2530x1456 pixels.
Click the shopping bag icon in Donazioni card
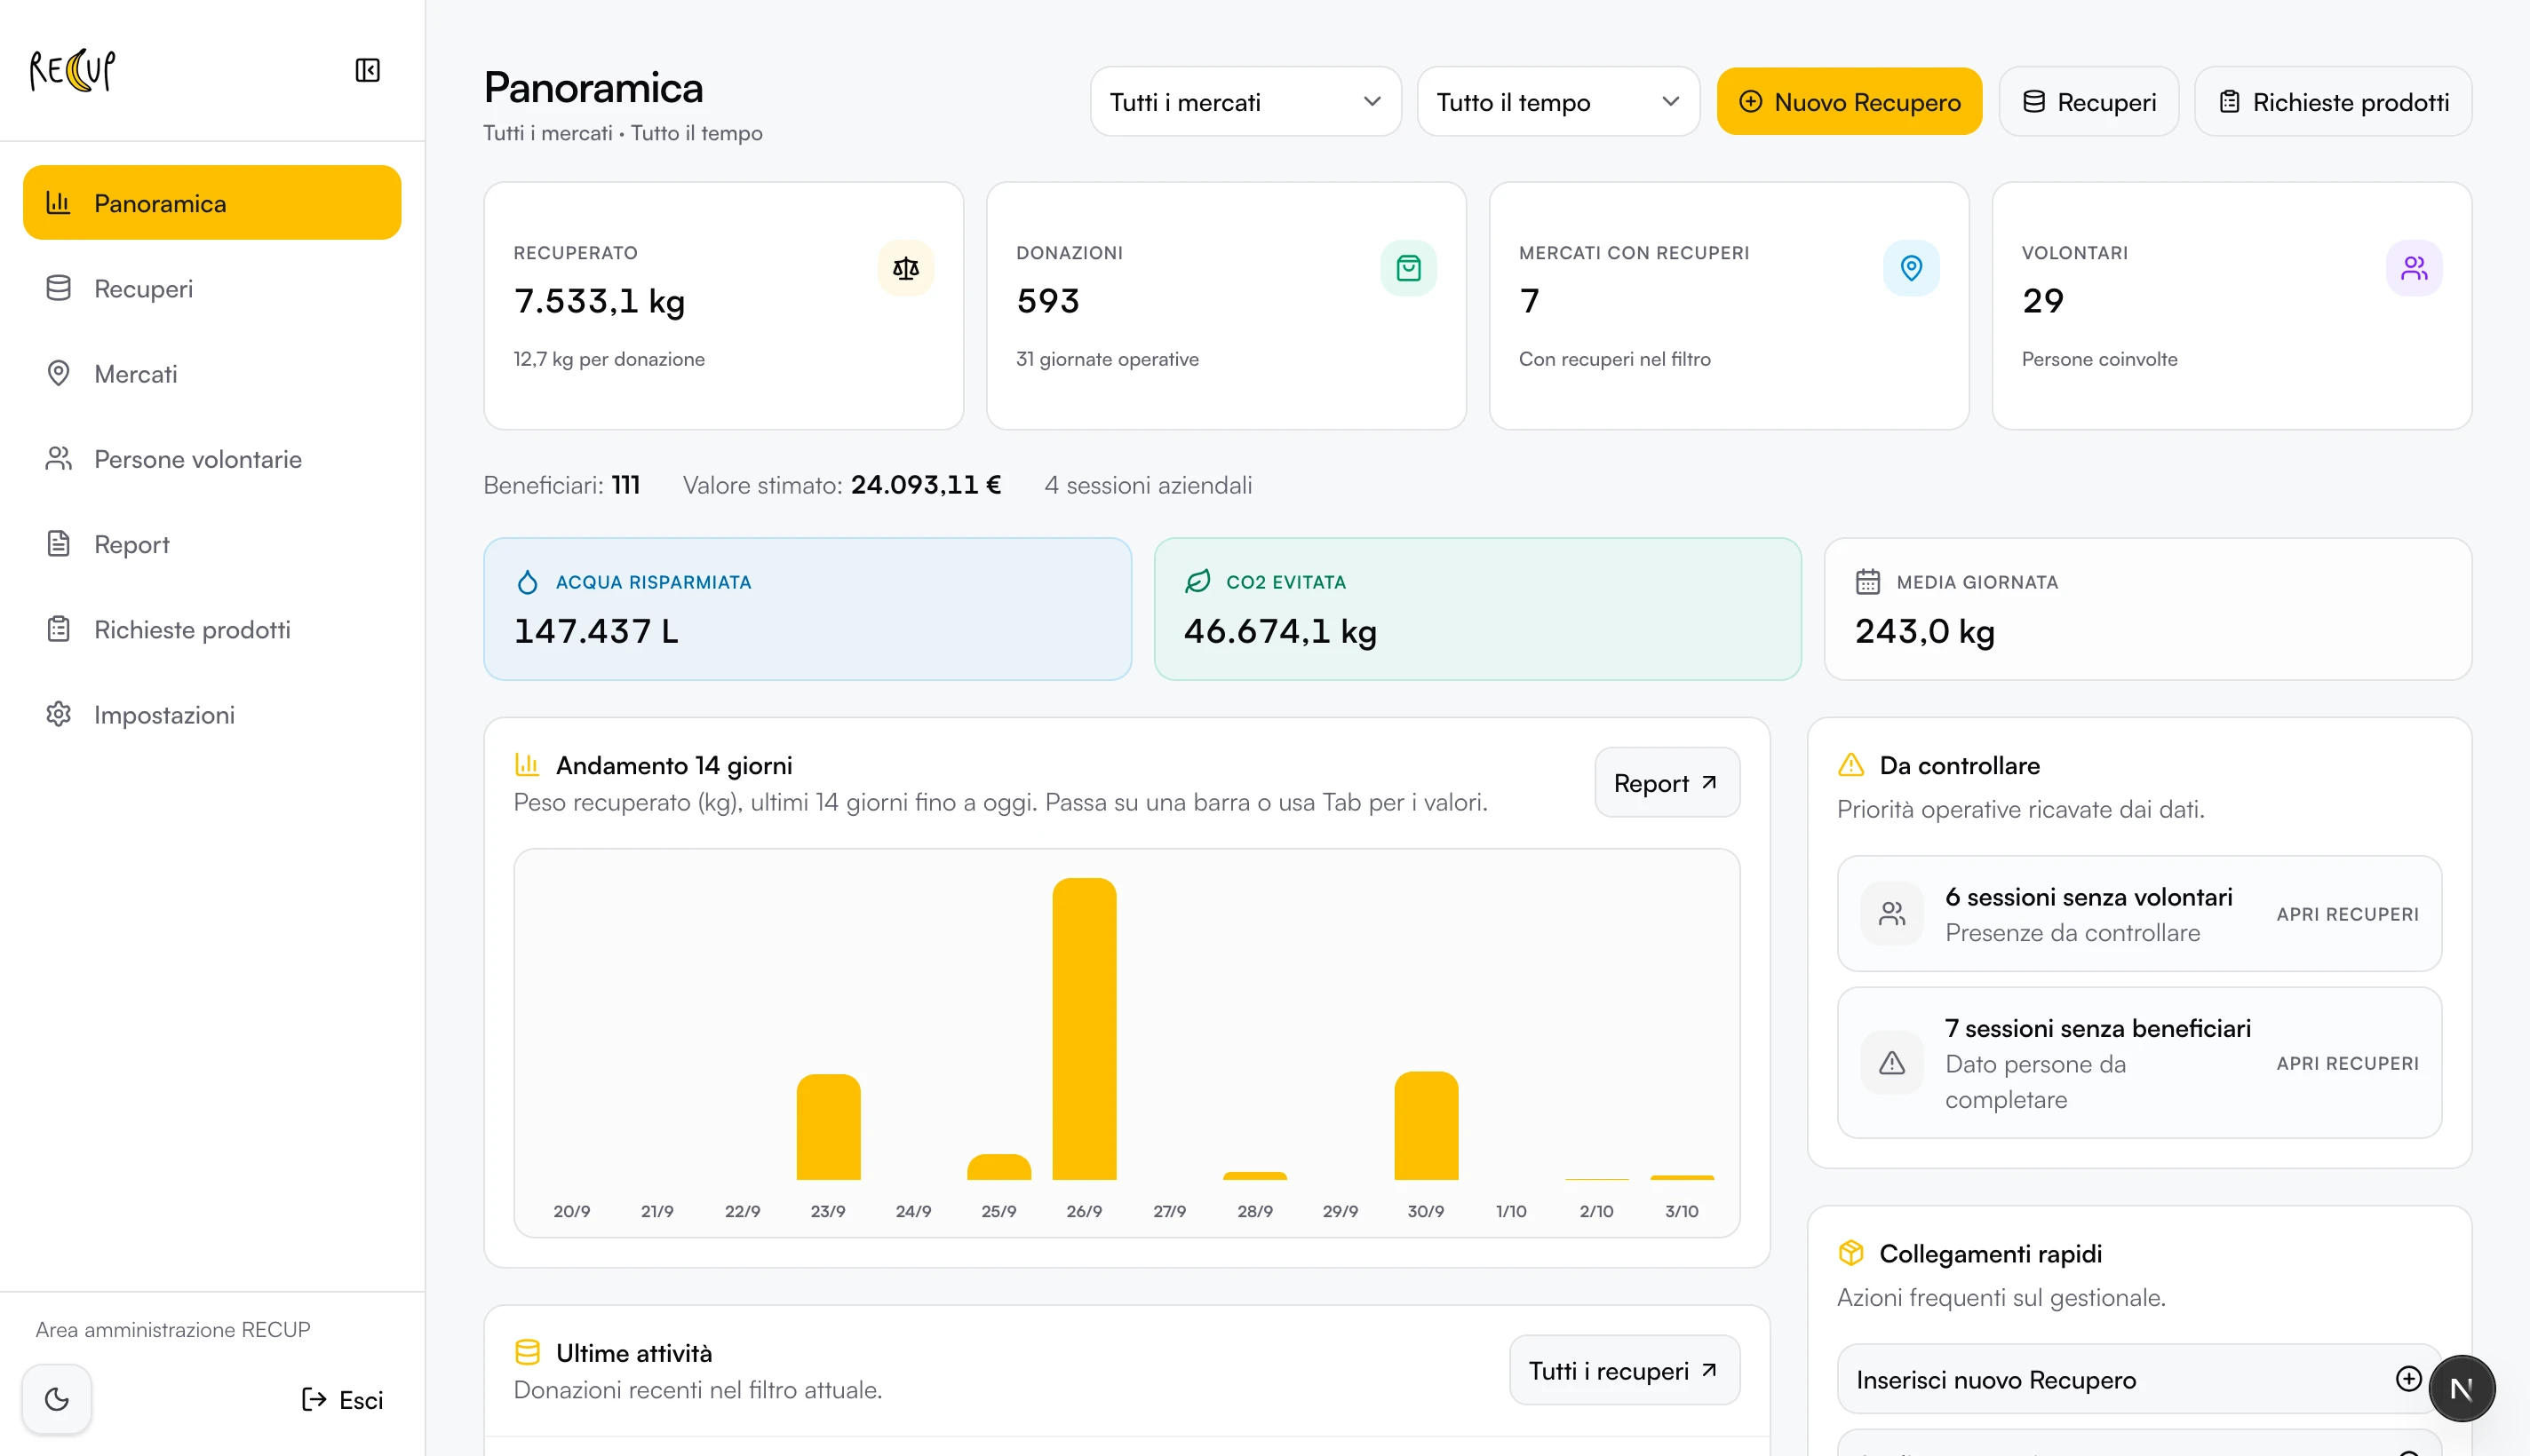[1409, 268]
